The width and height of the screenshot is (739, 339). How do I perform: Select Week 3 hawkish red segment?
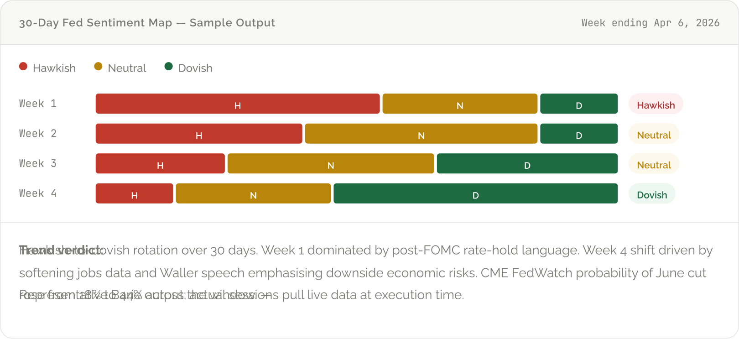click(x=160, y=163)
